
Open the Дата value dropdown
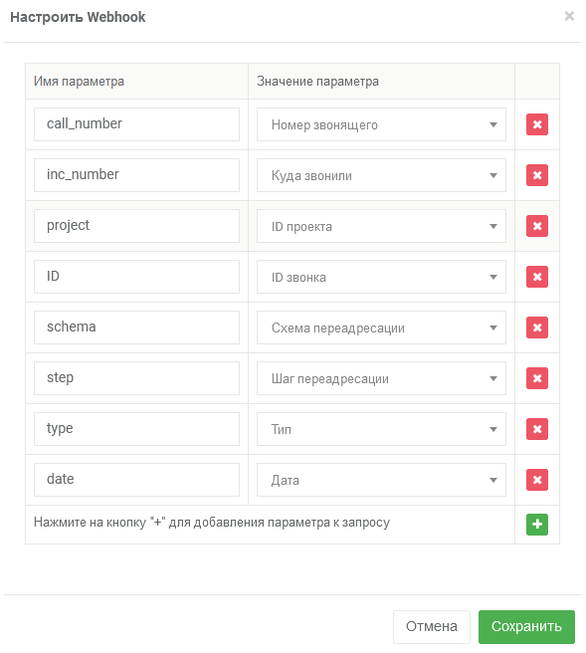381,480
